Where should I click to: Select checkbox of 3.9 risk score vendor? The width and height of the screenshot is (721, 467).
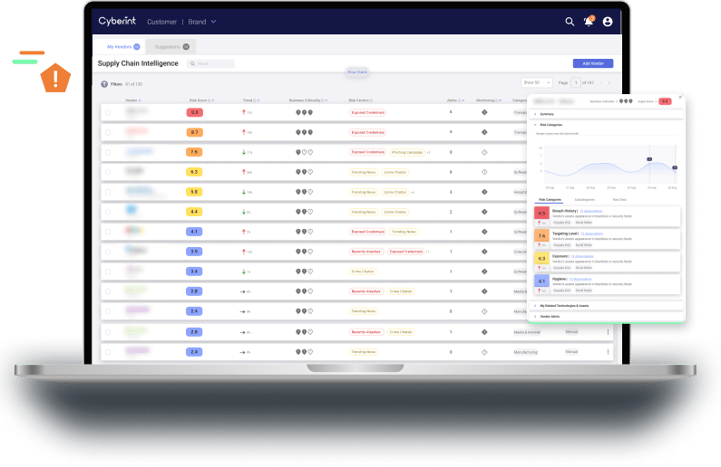pyautogui.click(x=108, y=252)
